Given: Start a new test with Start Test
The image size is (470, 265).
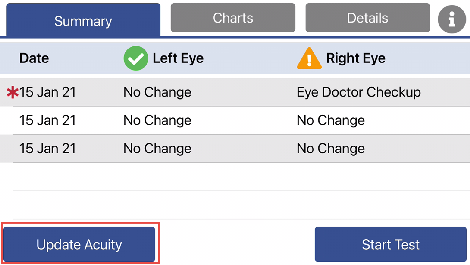Looking at the screenshot, I should [x=391, y=244].
